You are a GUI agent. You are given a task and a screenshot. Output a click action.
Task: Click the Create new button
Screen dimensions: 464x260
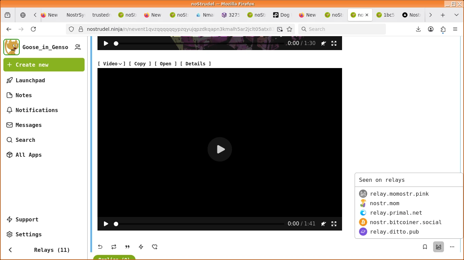(44, 65)
